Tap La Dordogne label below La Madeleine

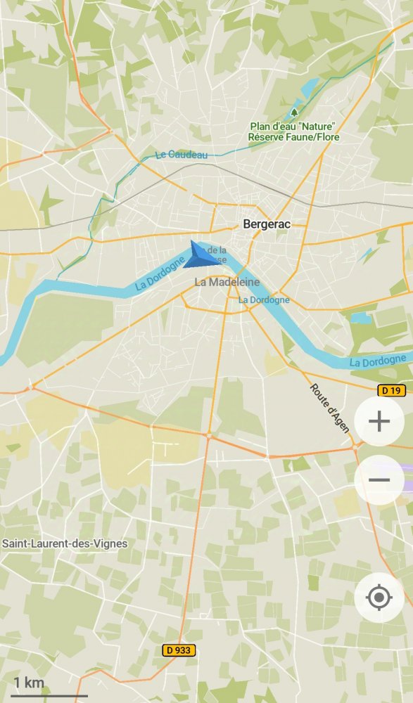[x=264, y=300]
